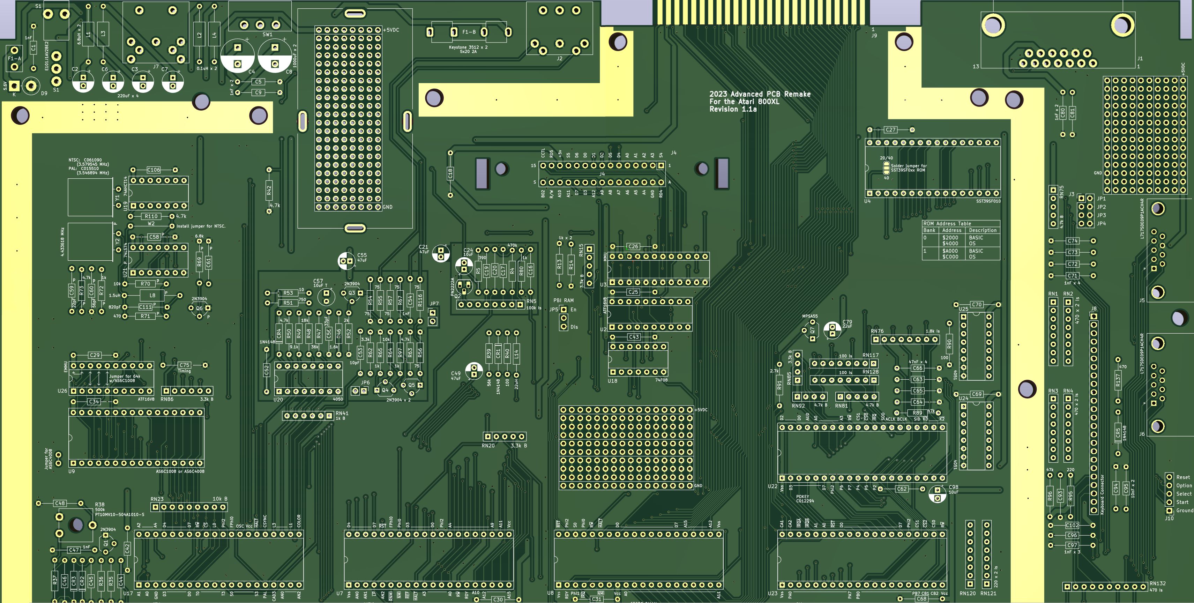Select the C27 capacitor above U4
This screenshot has height=603, width=1194.
point(890,130)
